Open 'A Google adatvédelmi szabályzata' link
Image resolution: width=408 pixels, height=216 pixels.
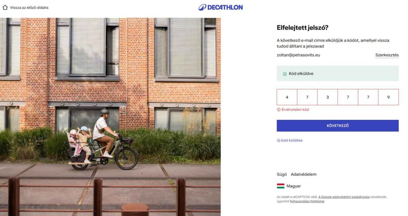coord(343,197)
